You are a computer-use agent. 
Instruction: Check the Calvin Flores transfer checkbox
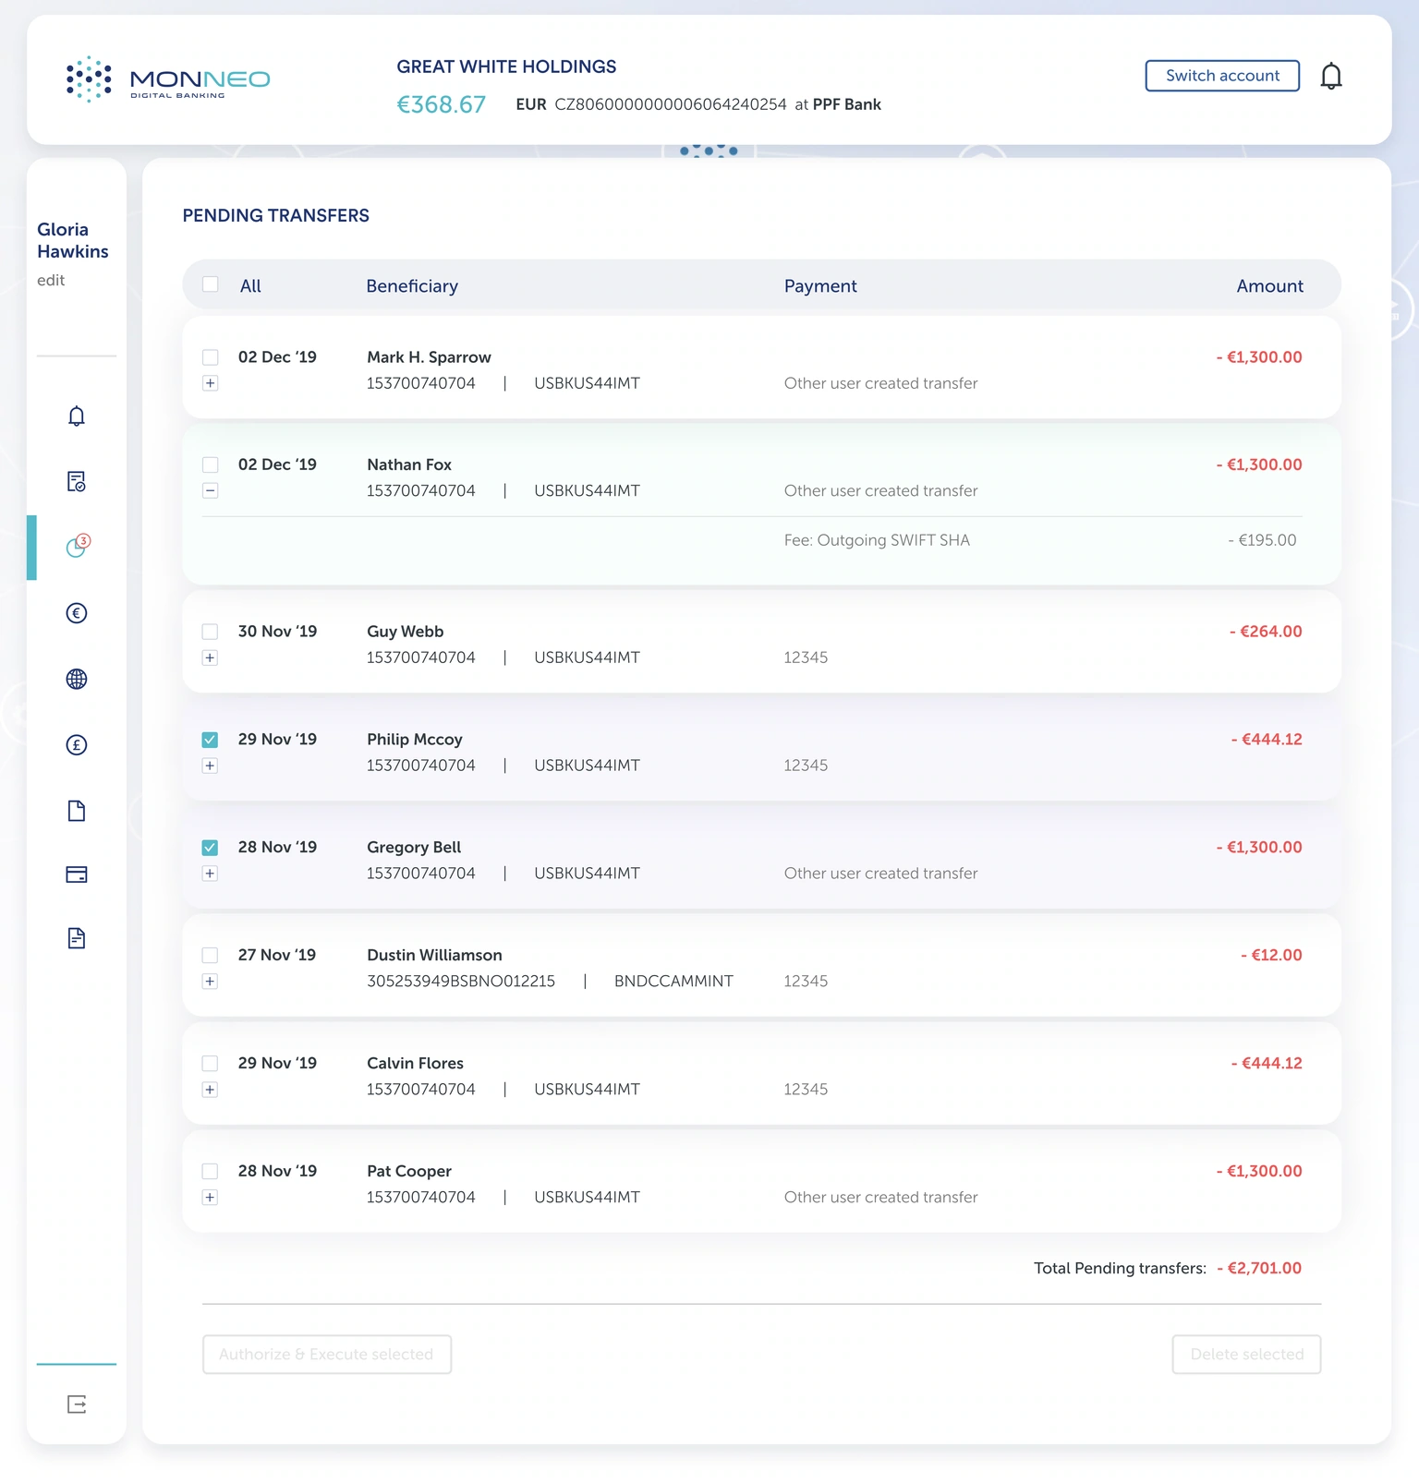[x=211, y=1063]
